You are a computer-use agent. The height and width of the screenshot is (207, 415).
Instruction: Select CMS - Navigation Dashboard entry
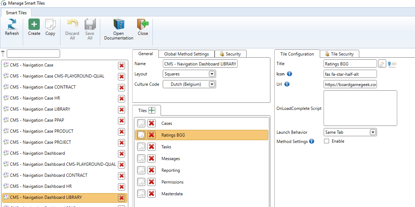pos(37,153)
